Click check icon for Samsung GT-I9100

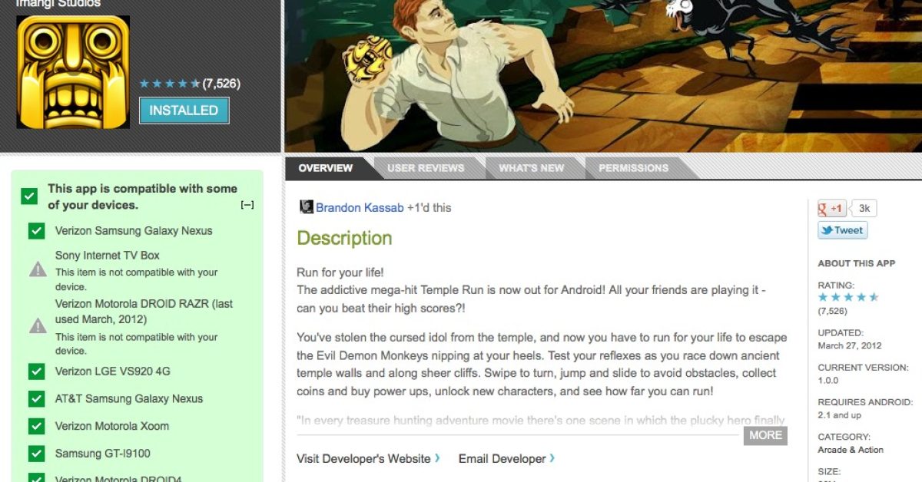36,454
